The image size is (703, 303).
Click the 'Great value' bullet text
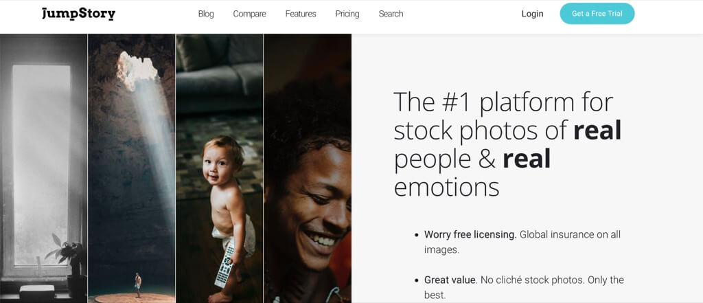pos(450,280)
